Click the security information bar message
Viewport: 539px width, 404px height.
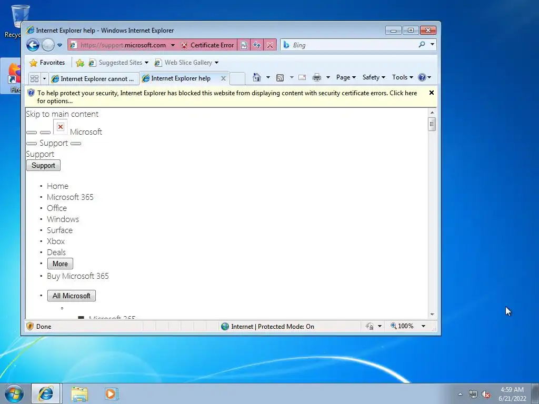[227, 97]
